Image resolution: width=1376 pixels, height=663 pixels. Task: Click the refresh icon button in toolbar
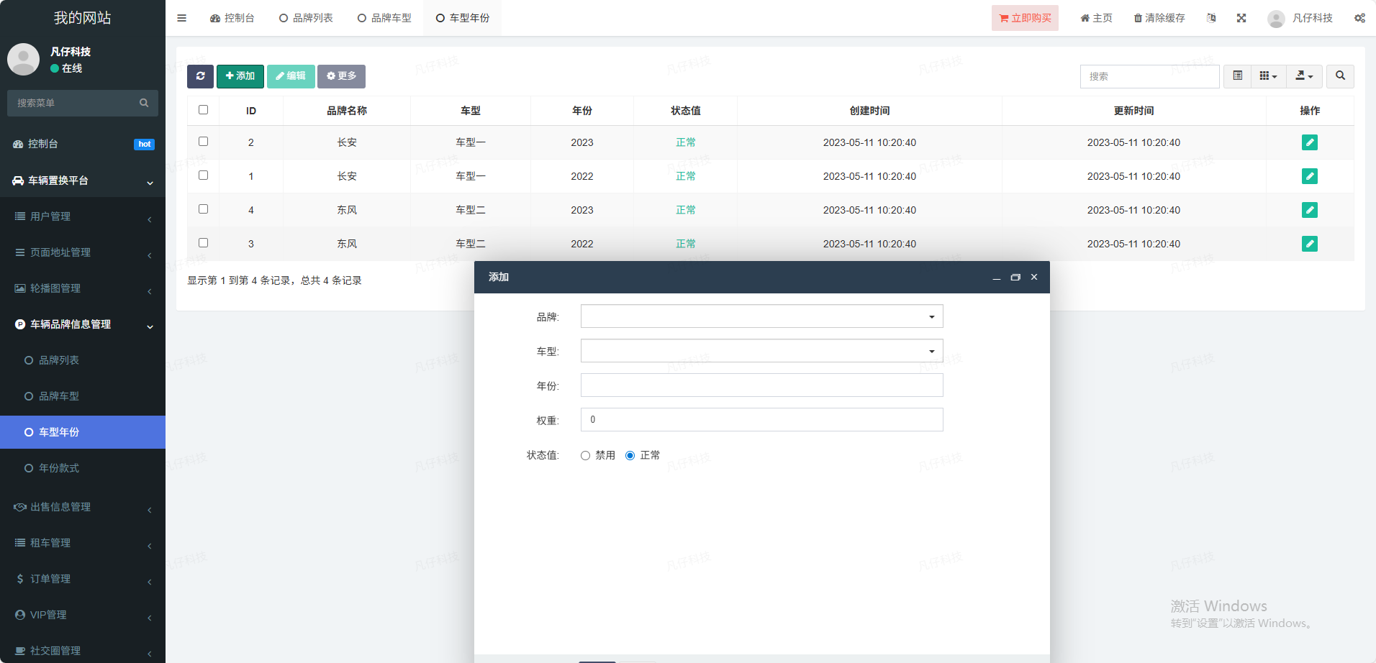point(200,76)
